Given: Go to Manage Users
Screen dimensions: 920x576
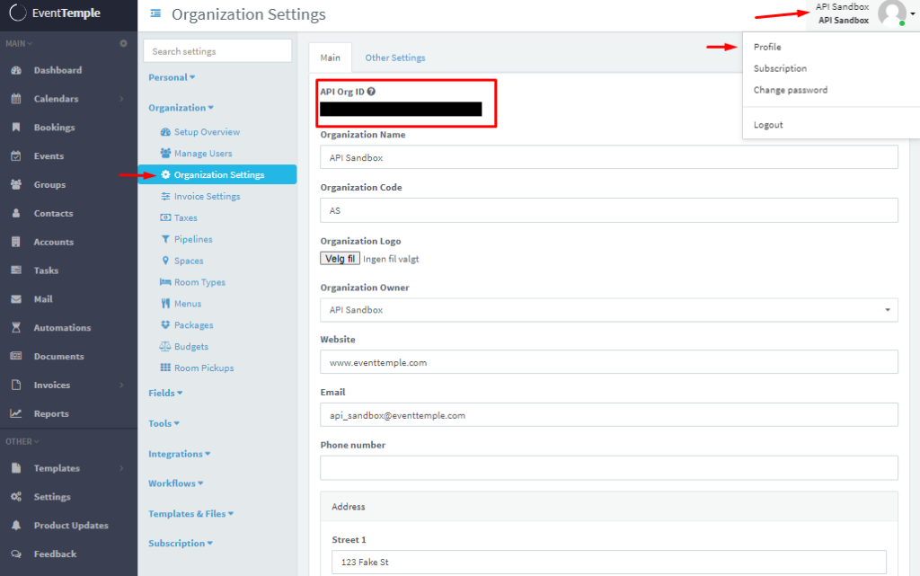Looking at the screenshot, I should coord(197,153).
